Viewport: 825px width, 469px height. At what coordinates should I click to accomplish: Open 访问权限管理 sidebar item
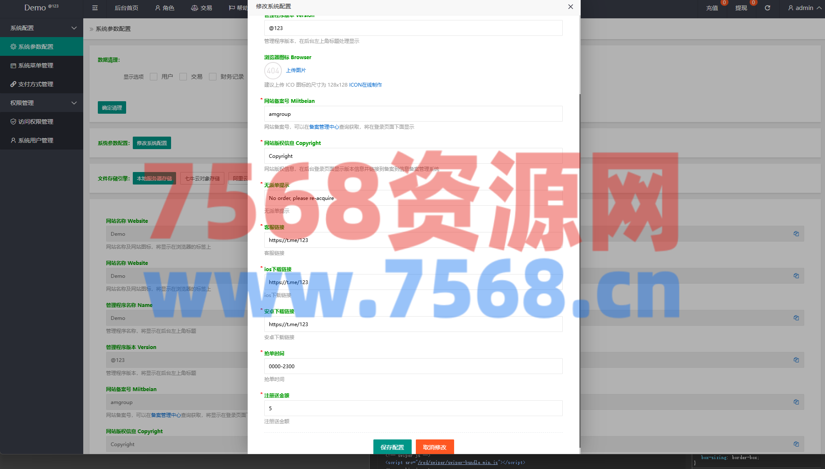[36, 122]
